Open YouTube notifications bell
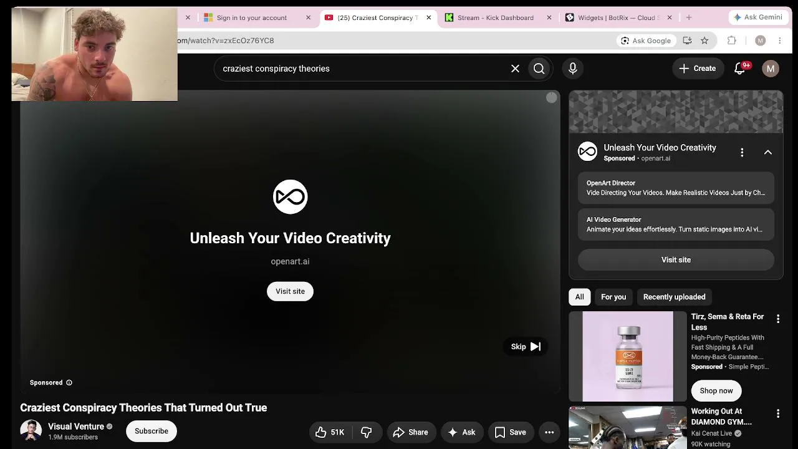Image resolution: width=798 pixels, height=449 pixels. (740, 69)
